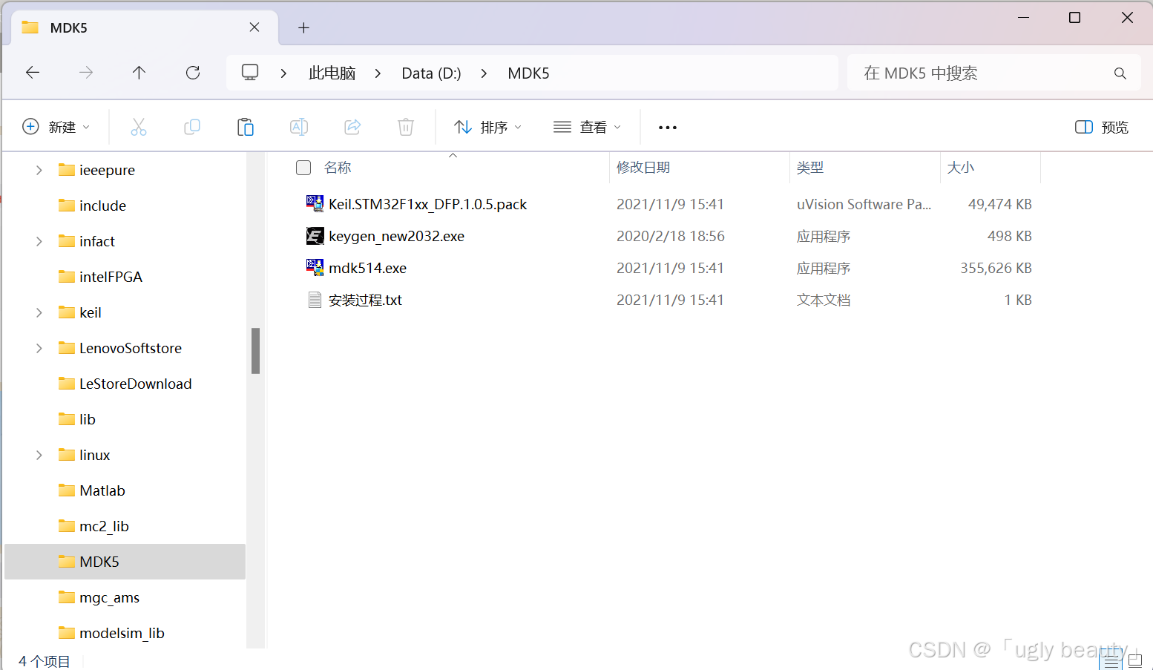The width and height of the screenshot is (1153, 670).
Task: Click the Rename icon in toolbar
Action: [x=299, y=127]
